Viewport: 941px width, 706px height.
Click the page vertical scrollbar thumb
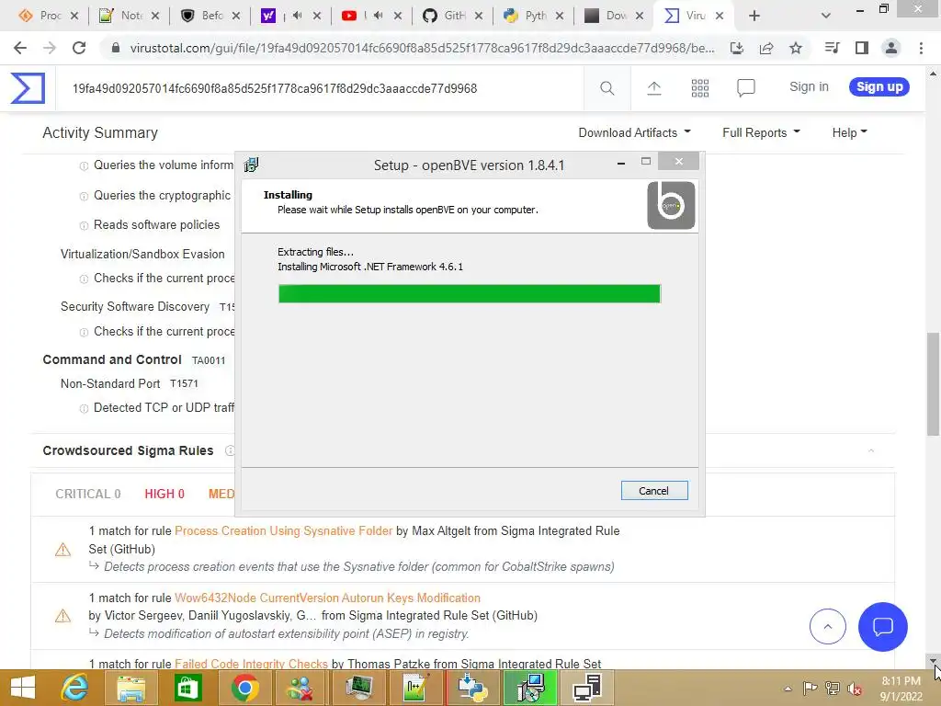click(933, 384)
